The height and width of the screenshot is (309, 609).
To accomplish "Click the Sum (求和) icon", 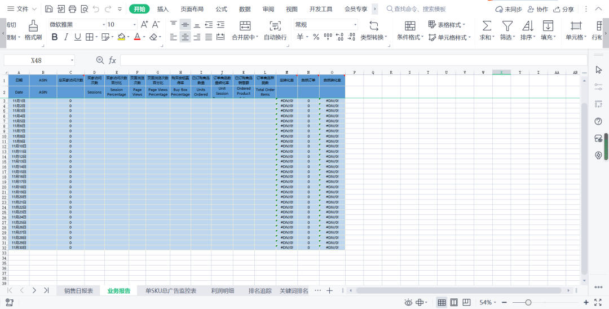I will pyautogui.click(x=486, y=25).
